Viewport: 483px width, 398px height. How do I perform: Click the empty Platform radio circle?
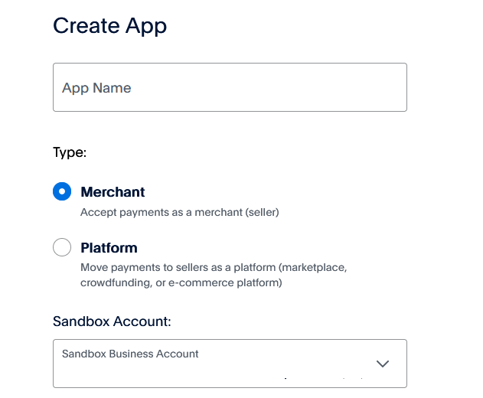pos(62,247)
